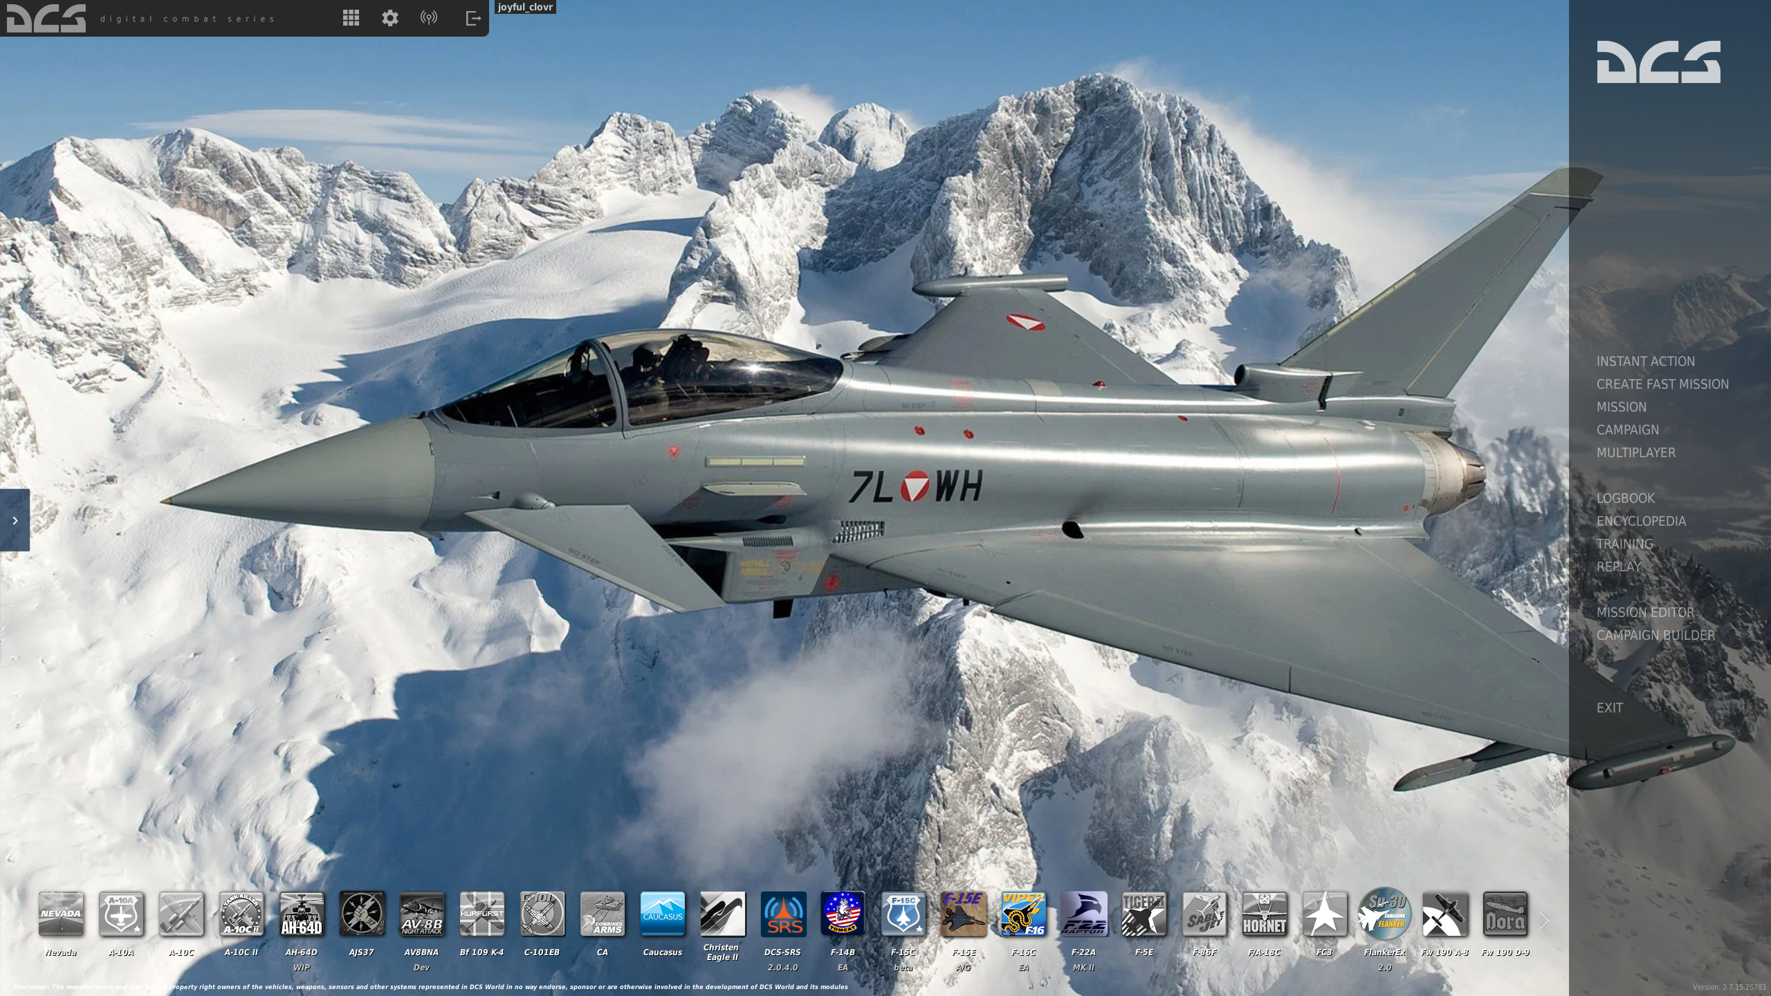1771x996 pixels.
Task: Select the A-10A module icon
Action: pos(121,914)
